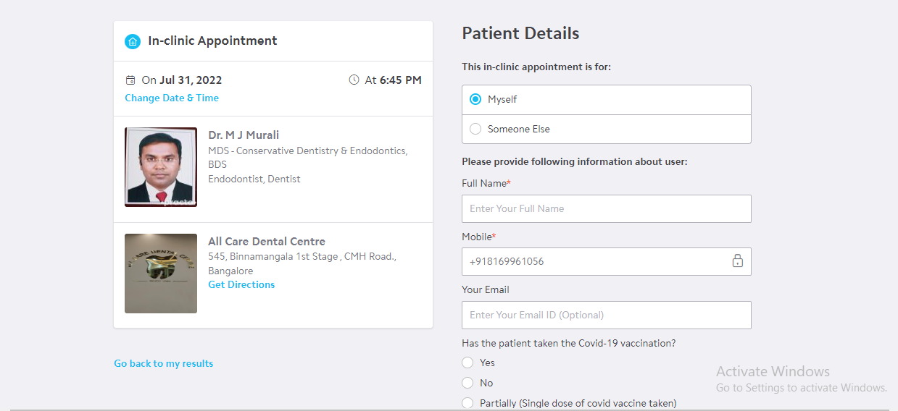Click the calendar icon beside the date
The height and width of the screenshot is (411, 898).
pos(130,80)
